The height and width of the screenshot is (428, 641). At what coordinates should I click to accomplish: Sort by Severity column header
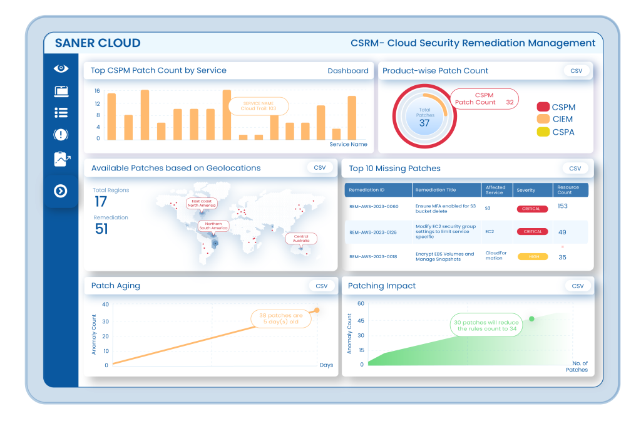pyautogui.click(x=526, y=191)
